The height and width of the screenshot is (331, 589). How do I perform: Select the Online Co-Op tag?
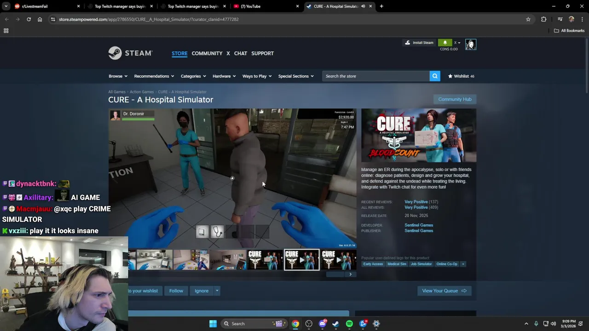(447, 264)
